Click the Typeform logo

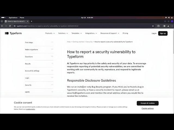point(13,33)
